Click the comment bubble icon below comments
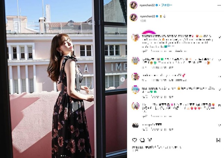The width and height of the screenshot is (224, 158). pyautogui.click(x=142, y=140)
